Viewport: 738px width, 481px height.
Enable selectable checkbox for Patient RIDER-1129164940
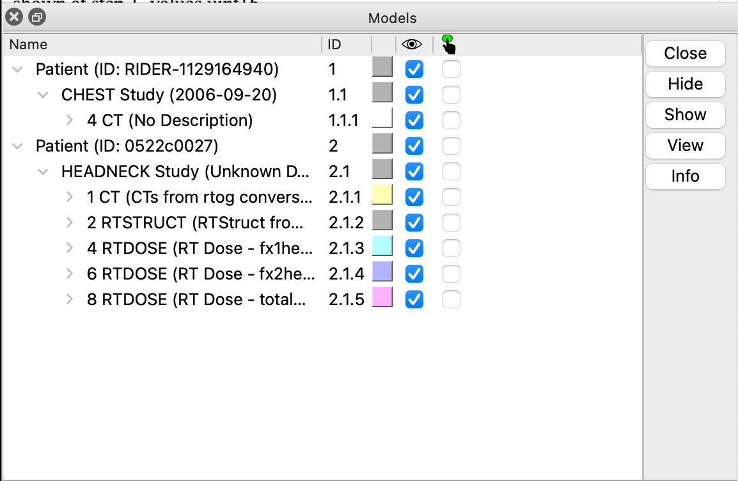pos(451,69)
